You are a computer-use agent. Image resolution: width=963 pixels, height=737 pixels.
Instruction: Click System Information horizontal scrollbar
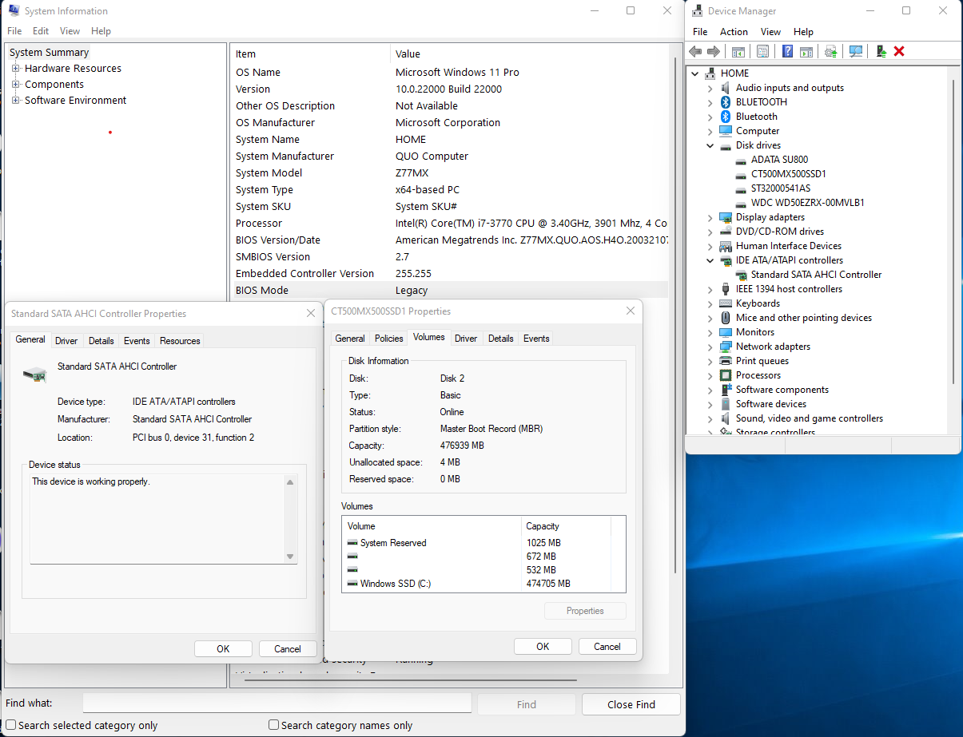[x=410, y=680]
